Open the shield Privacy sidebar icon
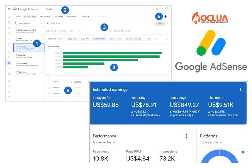The image size is (252, 168). [x=9, y=74]
